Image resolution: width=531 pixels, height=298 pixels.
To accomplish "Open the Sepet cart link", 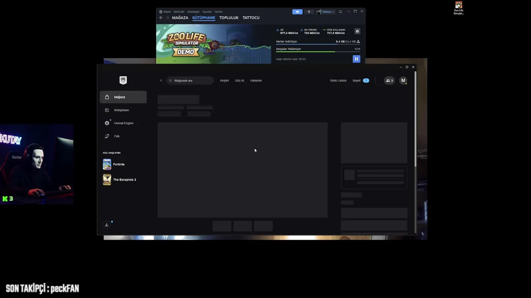I will (x=356, y=80).
